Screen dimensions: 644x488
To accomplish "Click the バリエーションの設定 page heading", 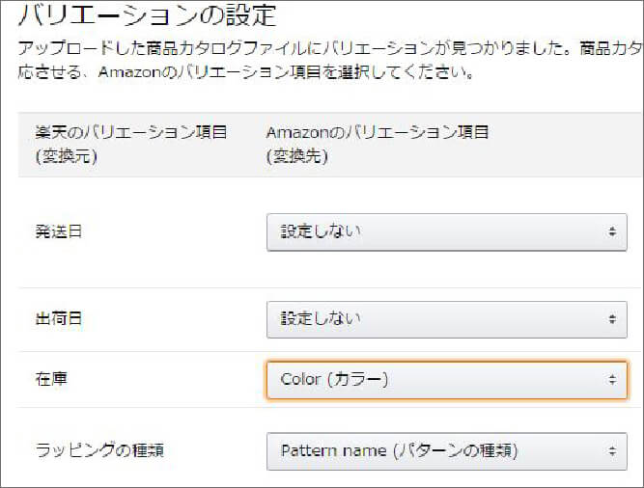I will 147,15.
